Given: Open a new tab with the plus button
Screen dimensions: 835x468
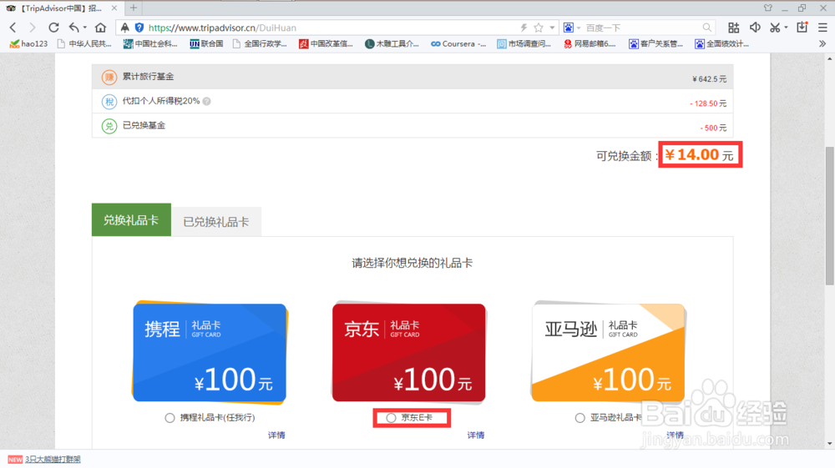Looking at the screenshot, I should tap(134, 8).
